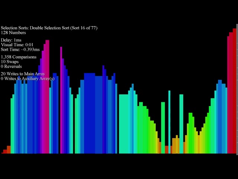The height and width of the screenshot is (179, 238).
Task: Click the 'Visual Time: 0:01' readout
Action: (17, 45)
